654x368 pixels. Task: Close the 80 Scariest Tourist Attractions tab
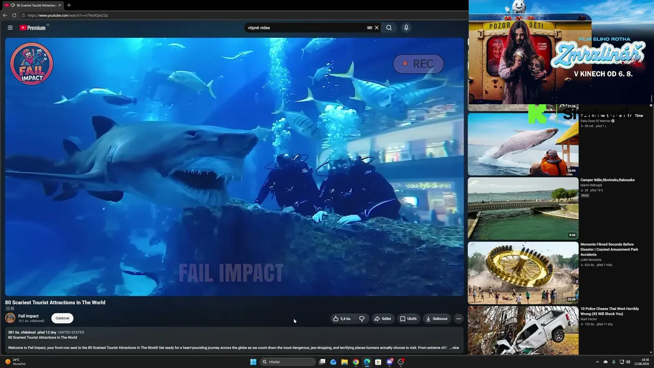(x=60, y=5)
